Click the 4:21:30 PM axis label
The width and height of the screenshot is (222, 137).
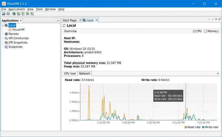tap(203, 123)
